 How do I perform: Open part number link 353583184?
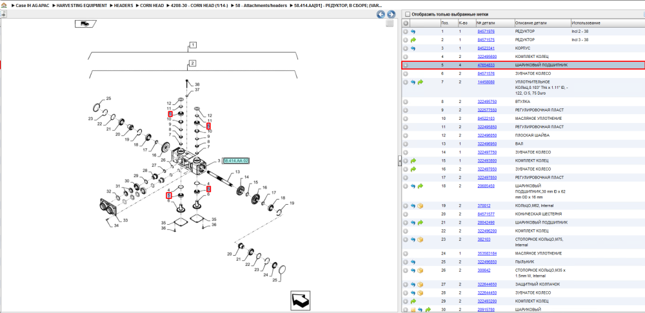487,254
